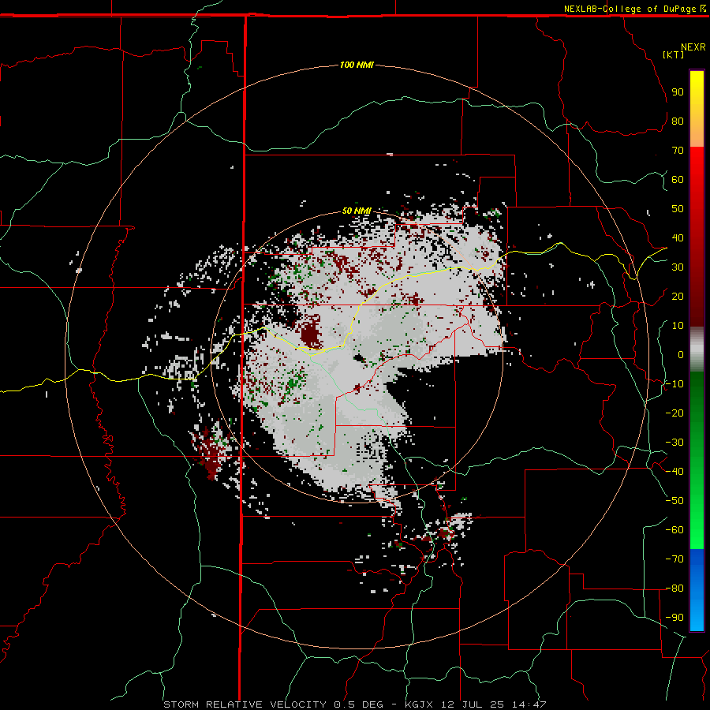Click the 20 value on the velocity scale
The height and width of the screenshot is (710, 710).
tap(678, 297)
